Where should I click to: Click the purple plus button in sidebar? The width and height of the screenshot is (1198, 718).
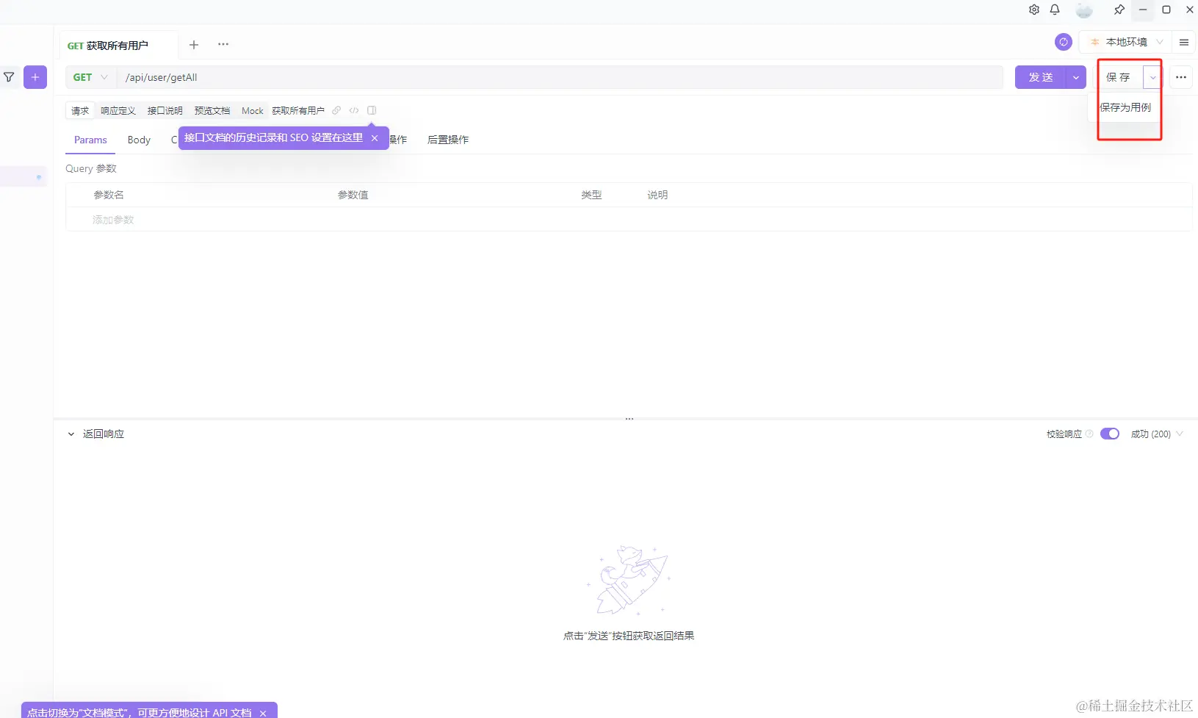coord(35,76)
